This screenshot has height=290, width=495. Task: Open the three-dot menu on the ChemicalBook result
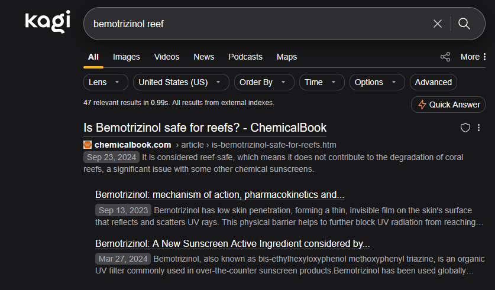(x=479, y=128)
